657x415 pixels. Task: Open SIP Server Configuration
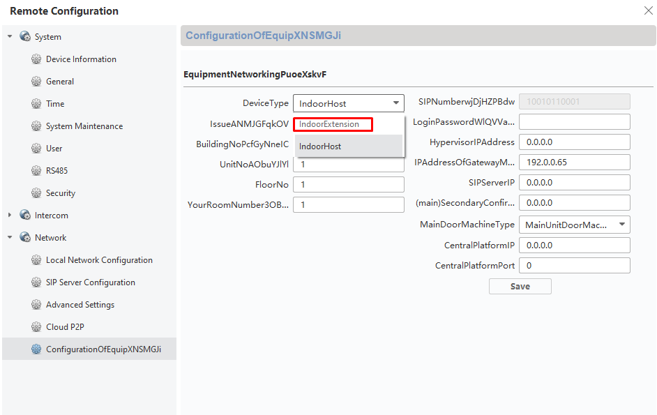click(91, 282)
